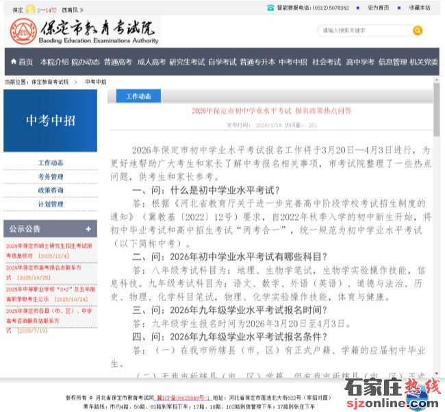The width and height of the screenshot is (445, 412).
Task: Open the 研究生考试 navigation menu
Action: 187,62
